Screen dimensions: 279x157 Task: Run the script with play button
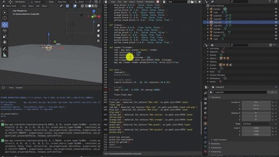[x=200, y=2]
